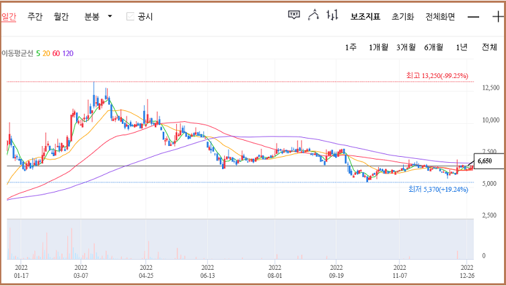This screenshot has width=506, height=286.
Task: Expand the 분봉 dropdown arrow
Action: coord(110,16)
